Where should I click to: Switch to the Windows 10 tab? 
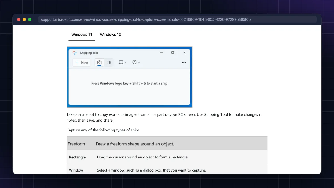click(110, 35)
